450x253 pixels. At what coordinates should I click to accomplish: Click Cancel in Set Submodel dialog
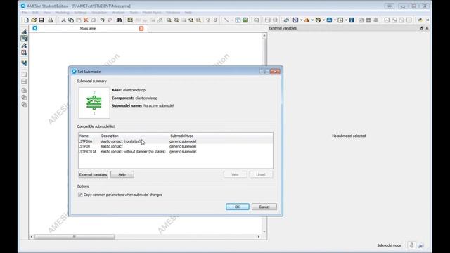264,207
